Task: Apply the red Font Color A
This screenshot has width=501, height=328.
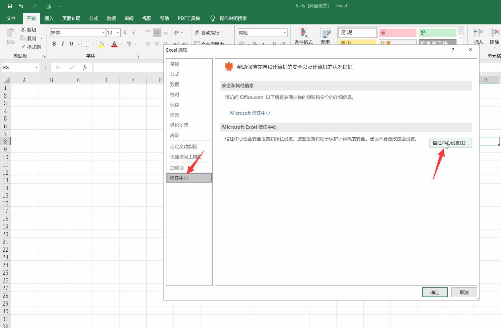Action: coord(114,44)
